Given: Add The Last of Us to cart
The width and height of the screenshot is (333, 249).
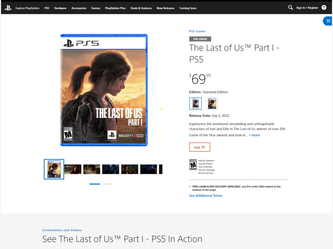Looking at the screenshot, I should point(199,147).
